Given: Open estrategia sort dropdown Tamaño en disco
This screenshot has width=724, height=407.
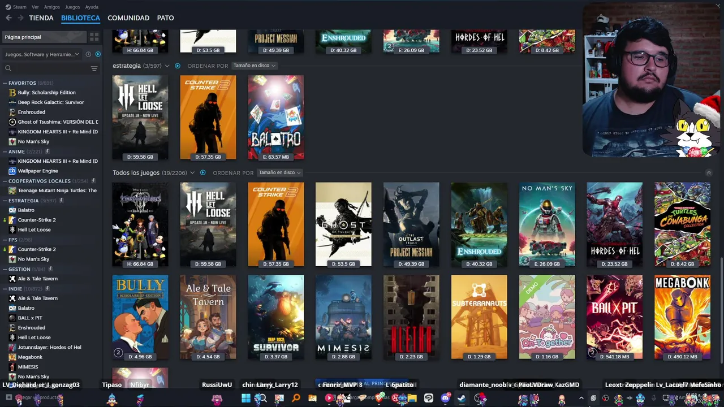Looking at the screenshot, I should click(x=254, y=66).
